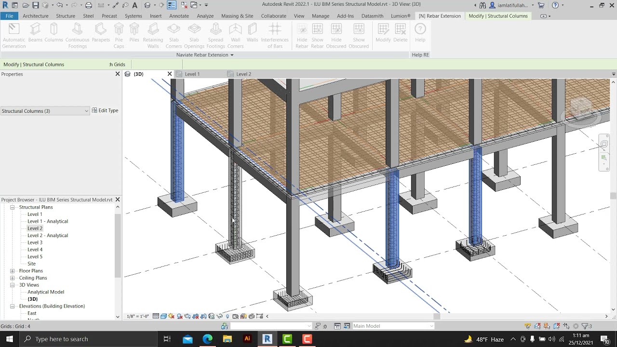Click the Undo arrow icon
Viewport: 617px width, 347px height.
pyautogui.click(x=60, y=5)
